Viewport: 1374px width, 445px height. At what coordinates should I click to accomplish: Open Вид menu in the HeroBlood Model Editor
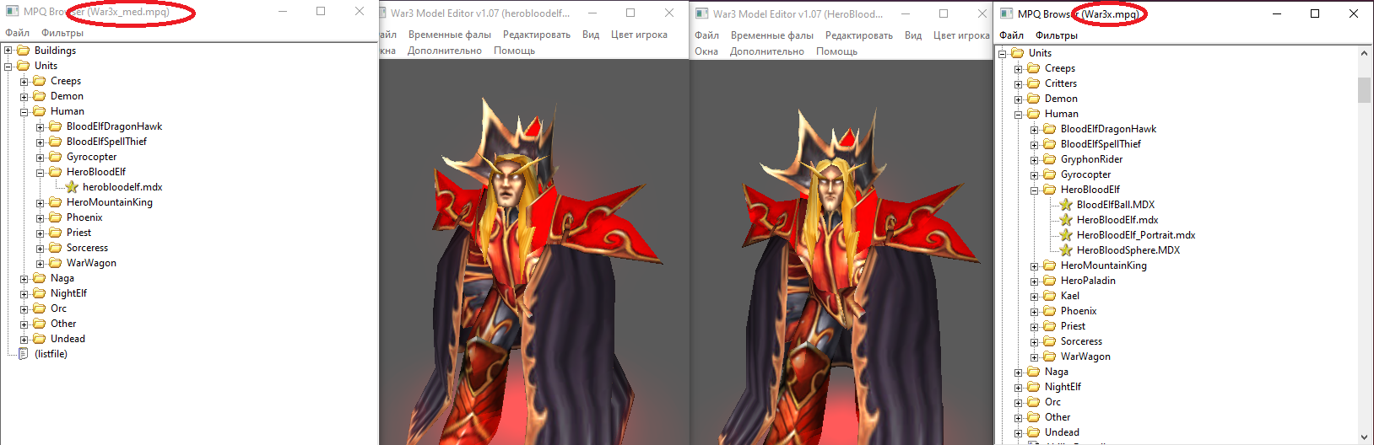pos(913,35)
